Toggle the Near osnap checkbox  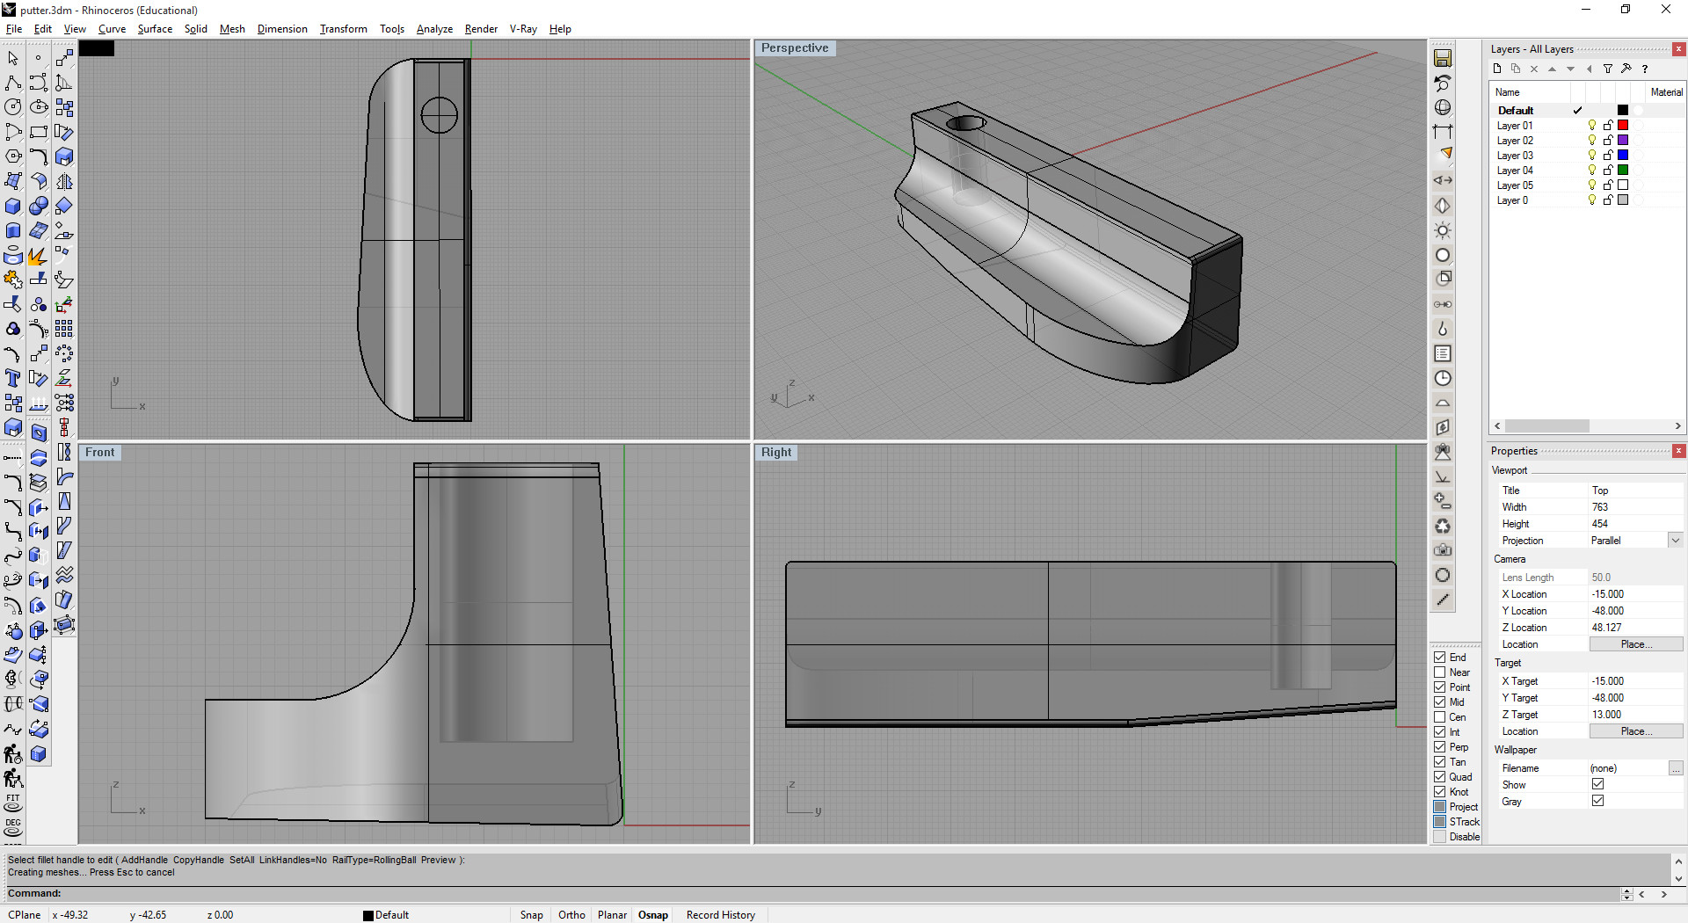click(x=1440, y=672)
